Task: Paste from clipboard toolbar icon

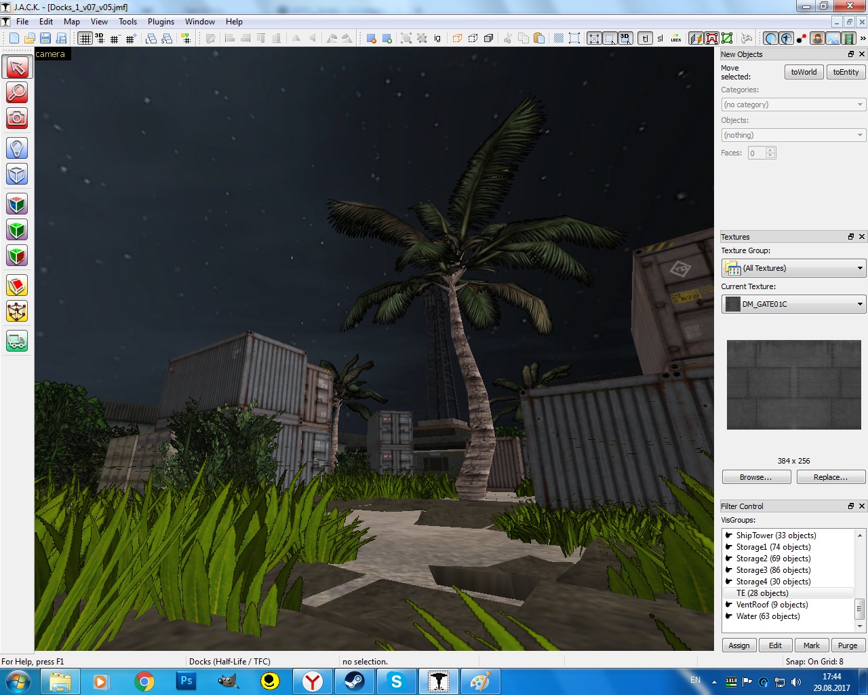Action: 539,38
